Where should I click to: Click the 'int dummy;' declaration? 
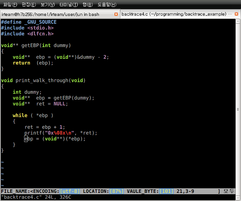[x=27, y=92]
